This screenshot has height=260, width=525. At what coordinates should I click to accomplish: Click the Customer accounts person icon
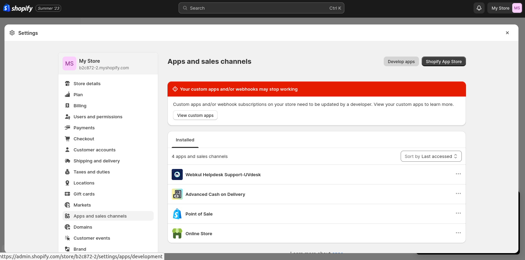click(x=67, y=150)
